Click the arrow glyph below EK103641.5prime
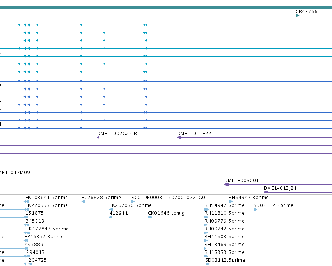Screen dimensions: 332x266 click(x=27, y=202)
